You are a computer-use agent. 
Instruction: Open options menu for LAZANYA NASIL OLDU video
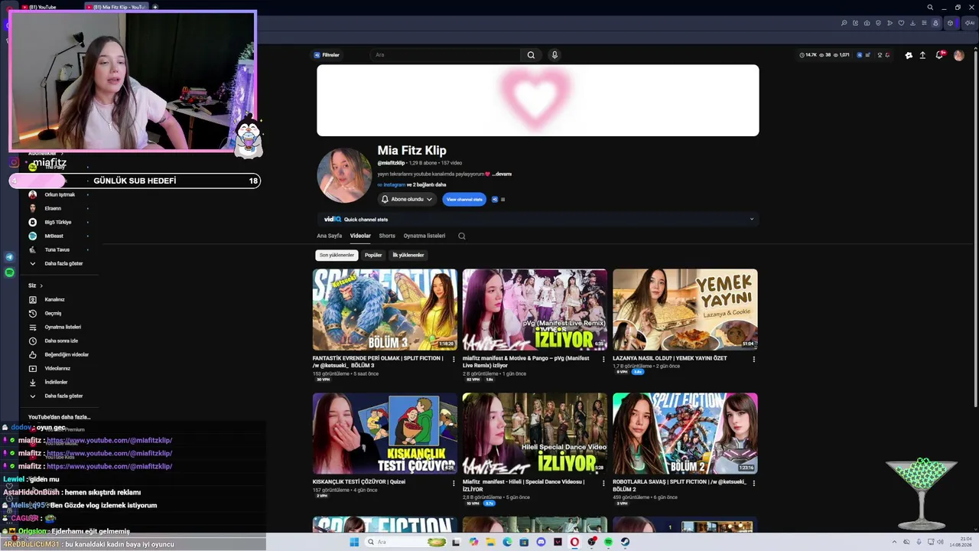[x=753, y=359]
